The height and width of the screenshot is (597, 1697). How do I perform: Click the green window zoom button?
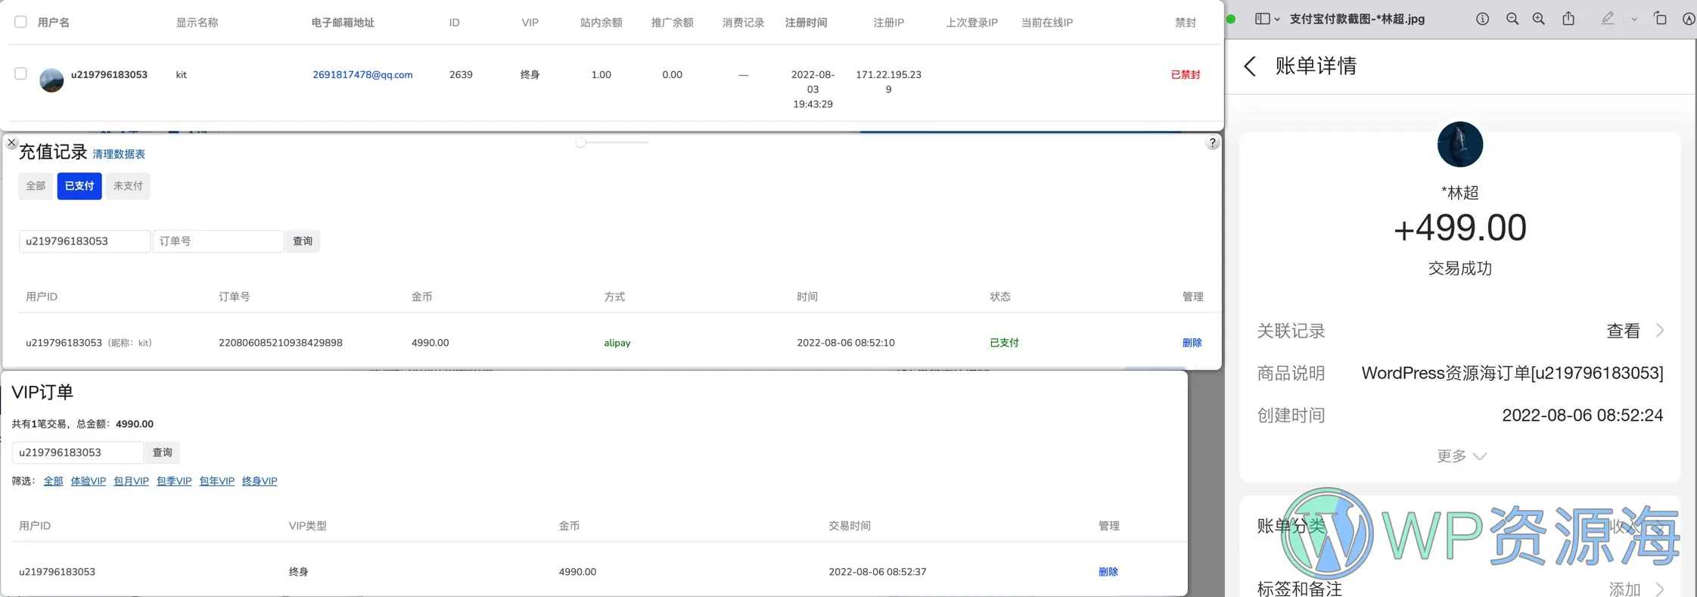pos(1231,19)
